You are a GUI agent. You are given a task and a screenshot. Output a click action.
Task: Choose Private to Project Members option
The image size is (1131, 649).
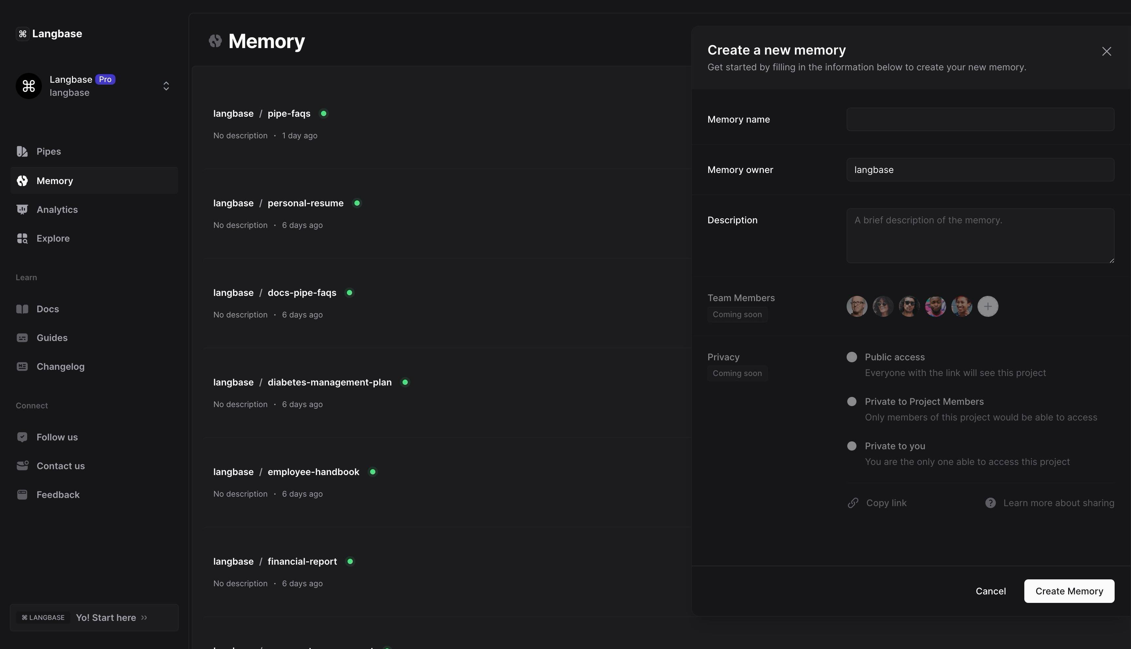pos(852,401)
